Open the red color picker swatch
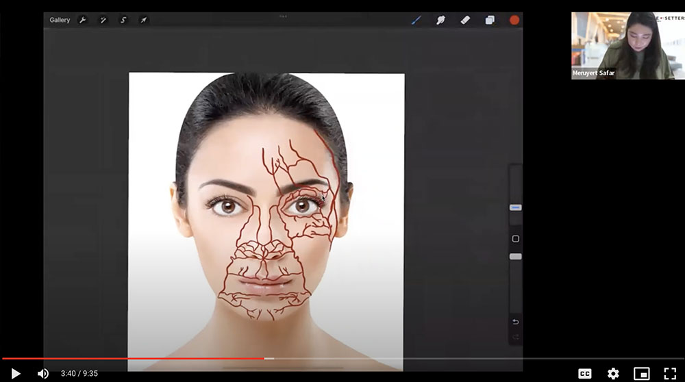Viewport: 685px width, 382px height. 514,20
